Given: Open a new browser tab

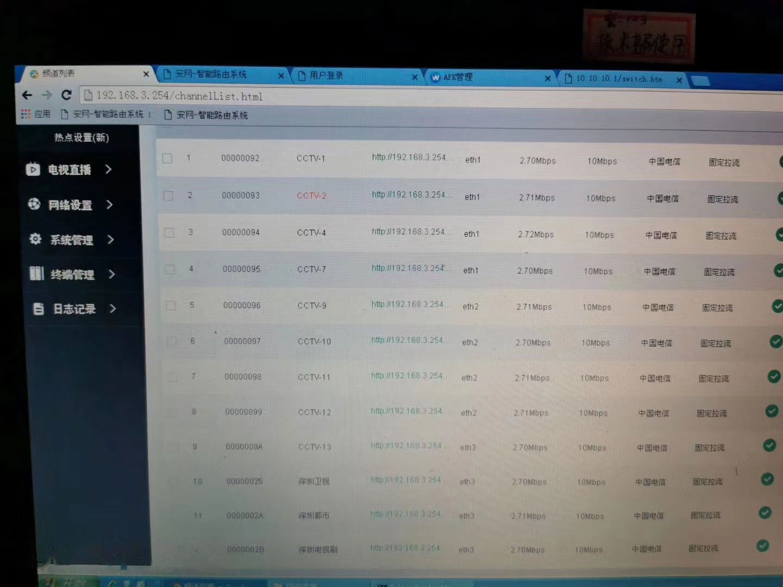Looking at the screenshot, I should coord(700,81).
